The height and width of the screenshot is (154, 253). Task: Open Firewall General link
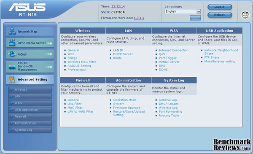(73, 100)
